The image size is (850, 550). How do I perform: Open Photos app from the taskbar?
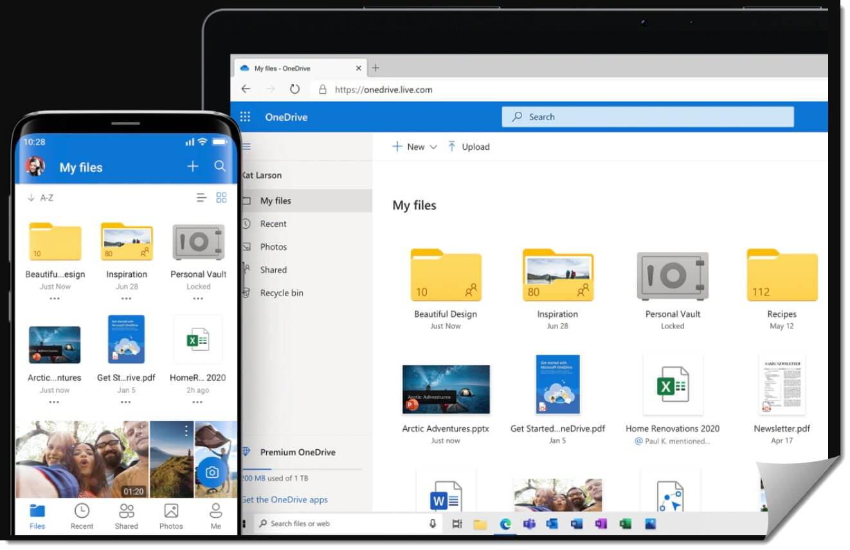click(x=650, y=524)
